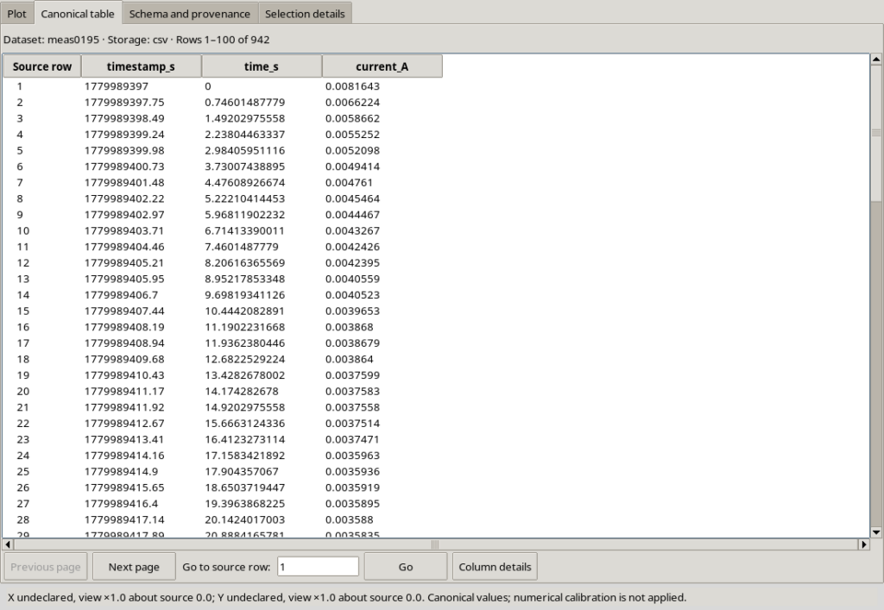Select time_s value 9.69819341126
The height and width of the screenshot is (610, 884).
244,294
